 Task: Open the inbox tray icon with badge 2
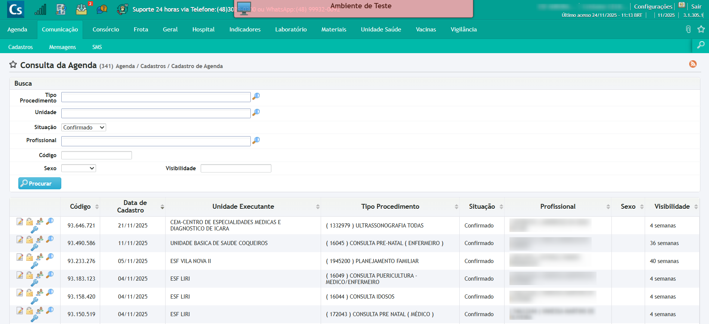[81, 9]
